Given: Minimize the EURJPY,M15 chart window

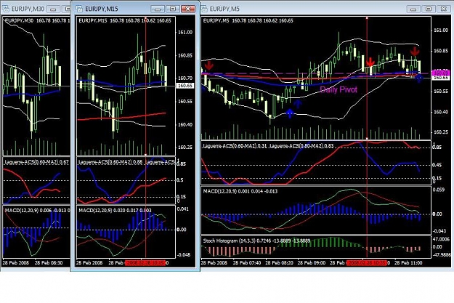Looking at the screenshot, I should [x=157, y=9].
